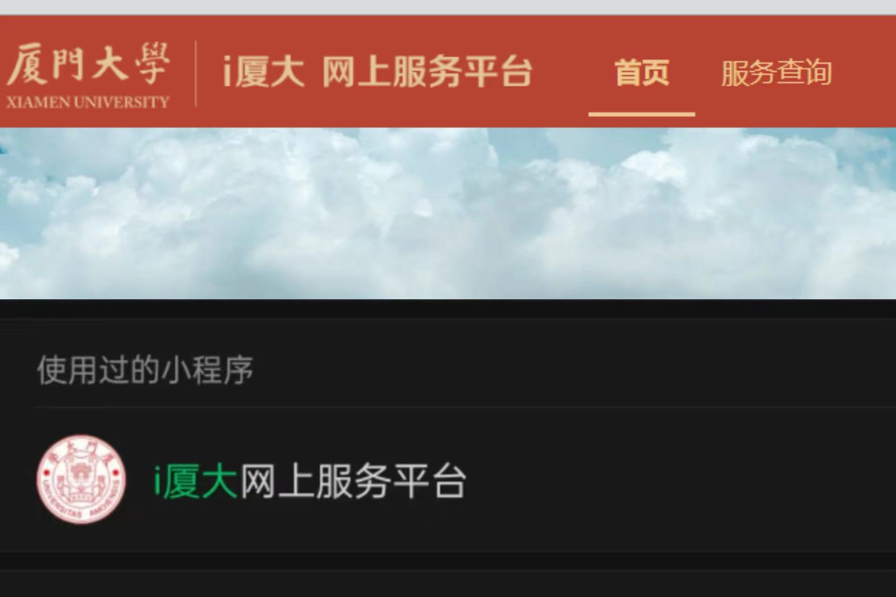Open the round university seal mini program icon
896x597 pixels.
point(81,479)
